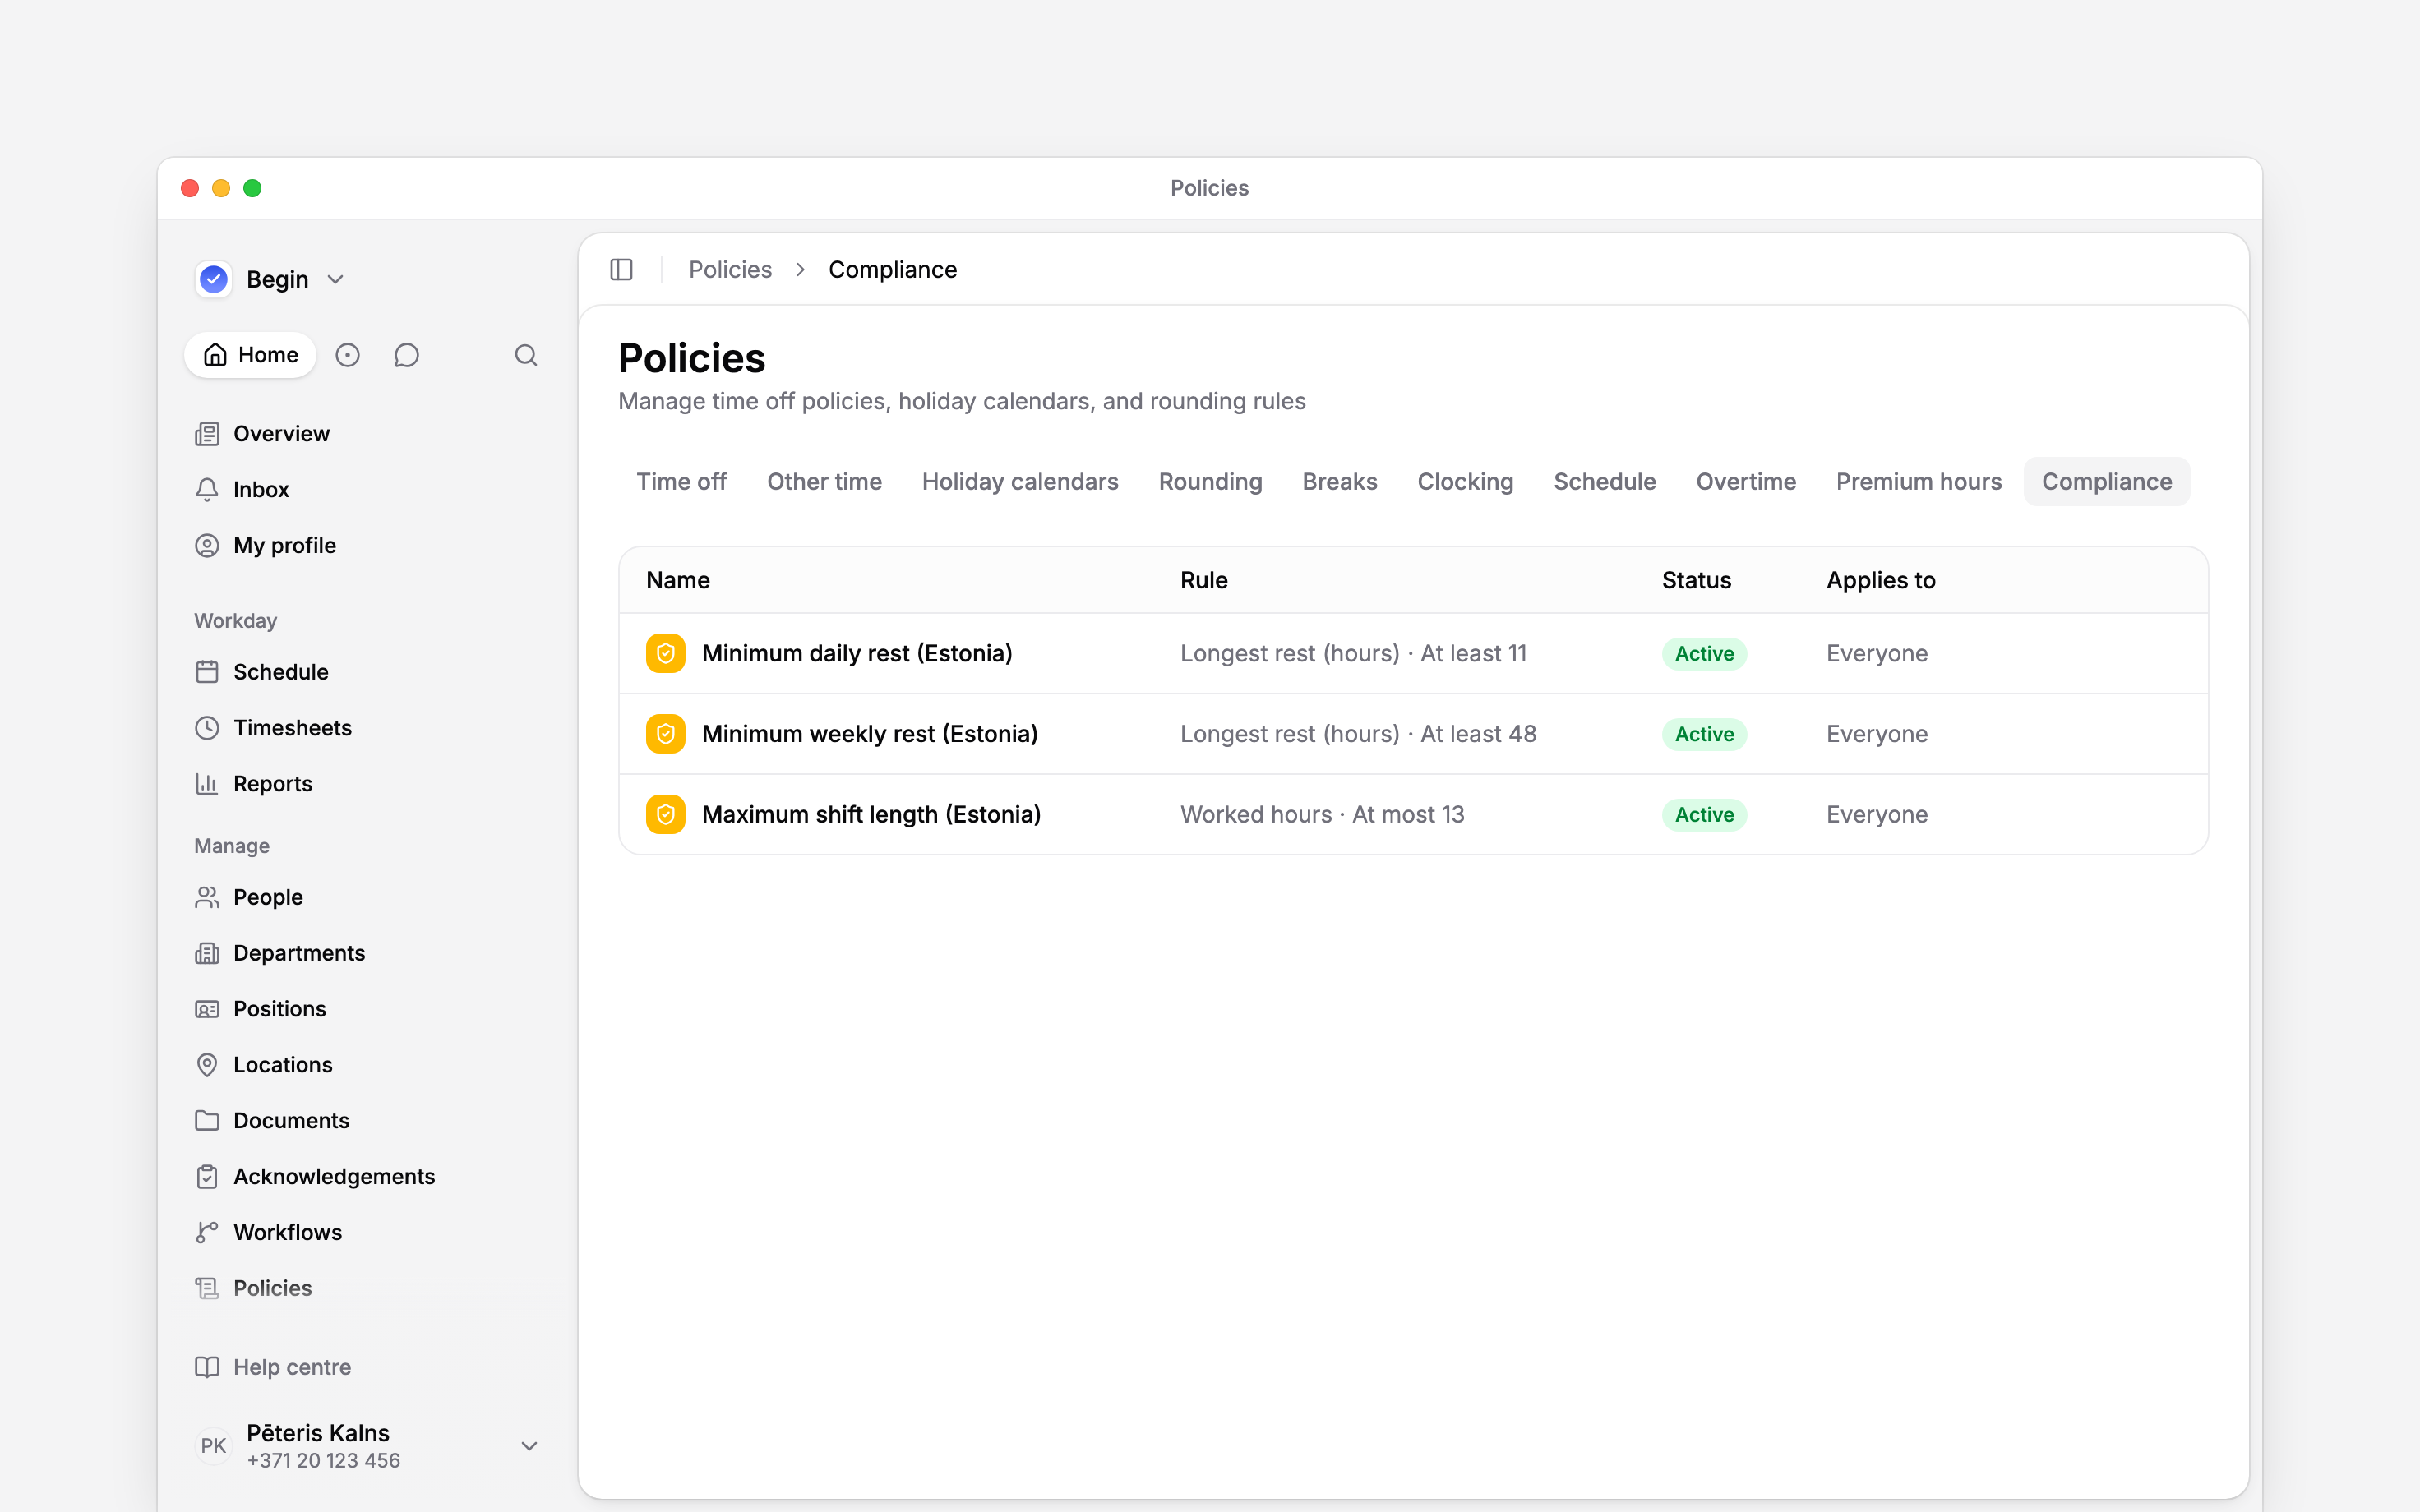Select the Breaks tab

click(x=1340, y=482)
